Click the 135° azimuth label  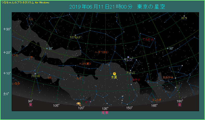tap(105, 109)
